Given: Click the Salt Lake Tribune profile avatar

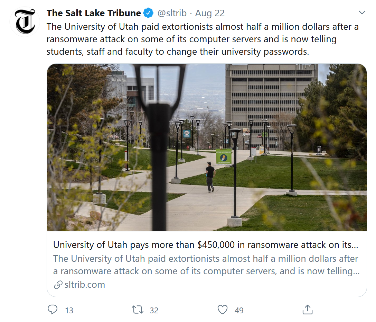Looking at the screenshot, I should [25, 21].
